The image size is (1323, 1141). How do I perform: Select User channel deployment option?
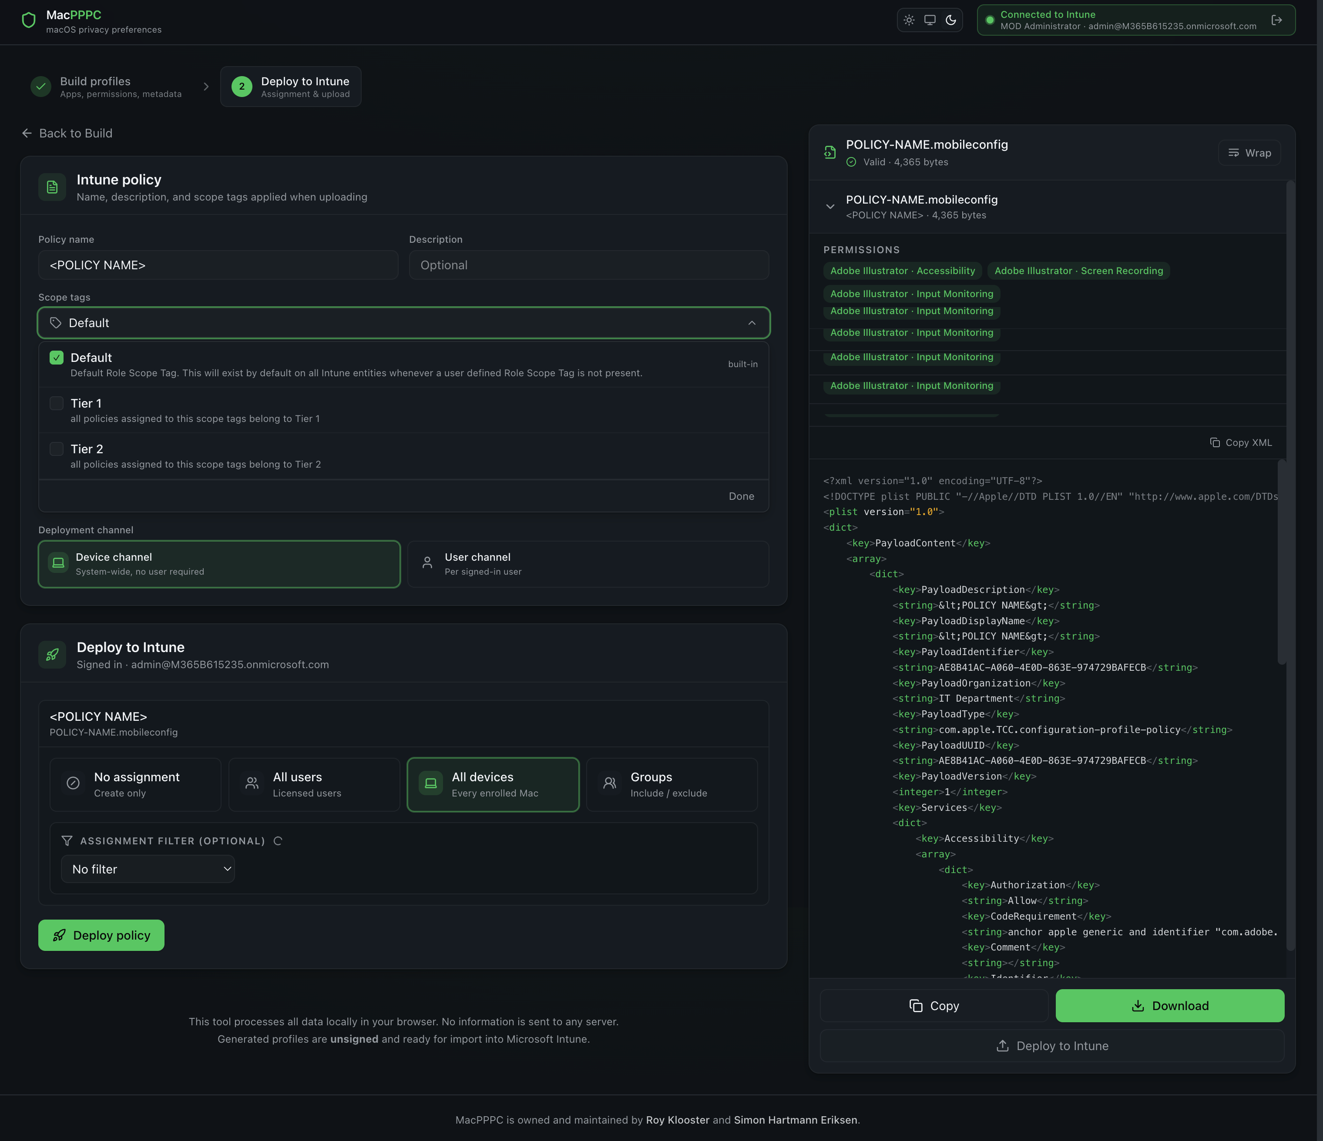pyautogui.click(x=588, y=564)
